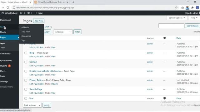Image resolution: width=200 pixels, height=112 pixels.
Task: Check the Sample Page row checkbox
Action: (26, 89)
